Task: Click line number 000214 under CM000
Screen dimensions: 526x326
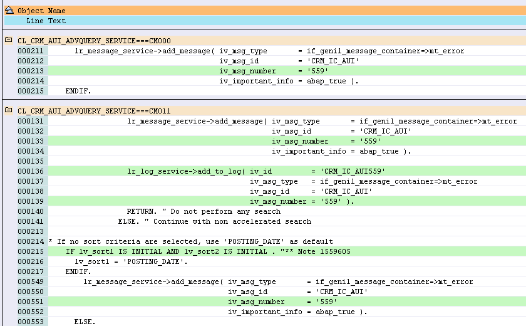Action: coord(31,81)
